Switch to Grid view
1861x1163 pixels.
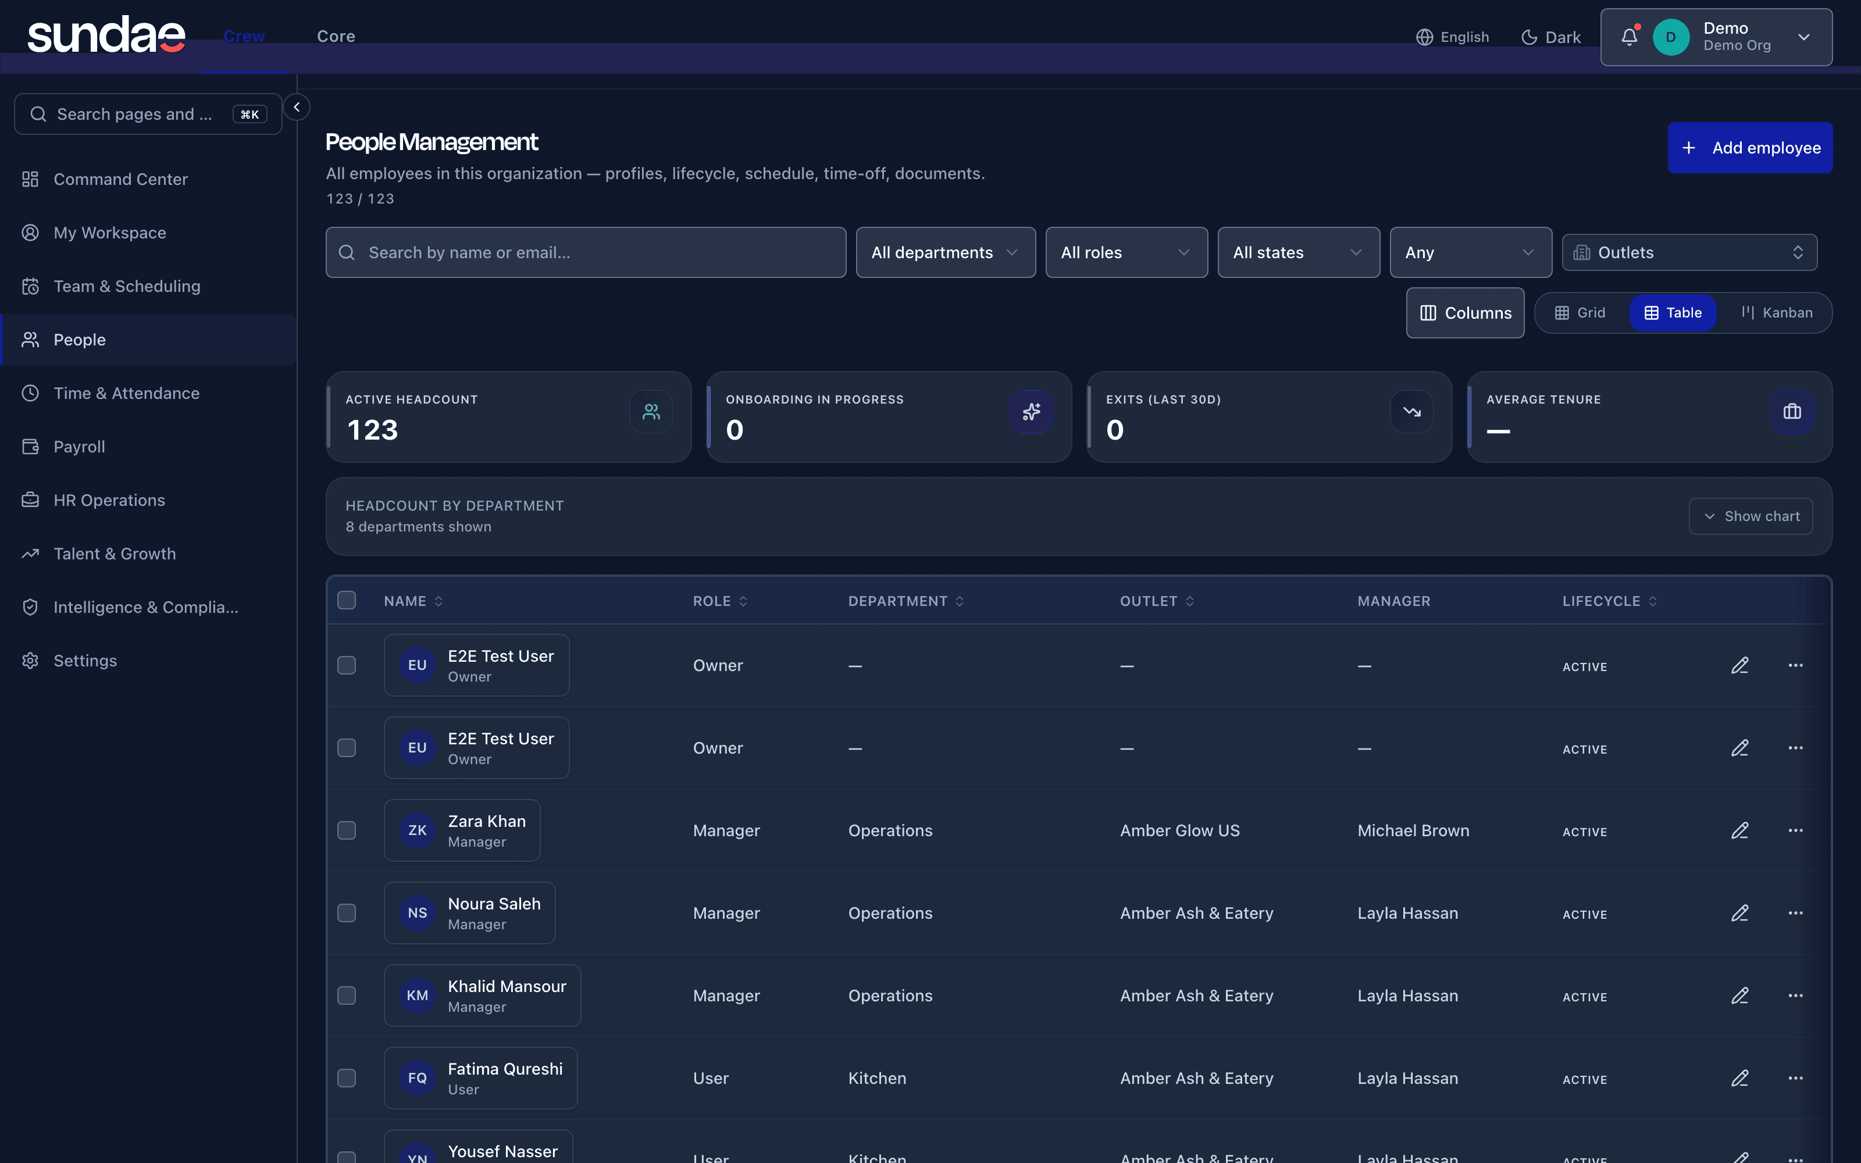1580,313
